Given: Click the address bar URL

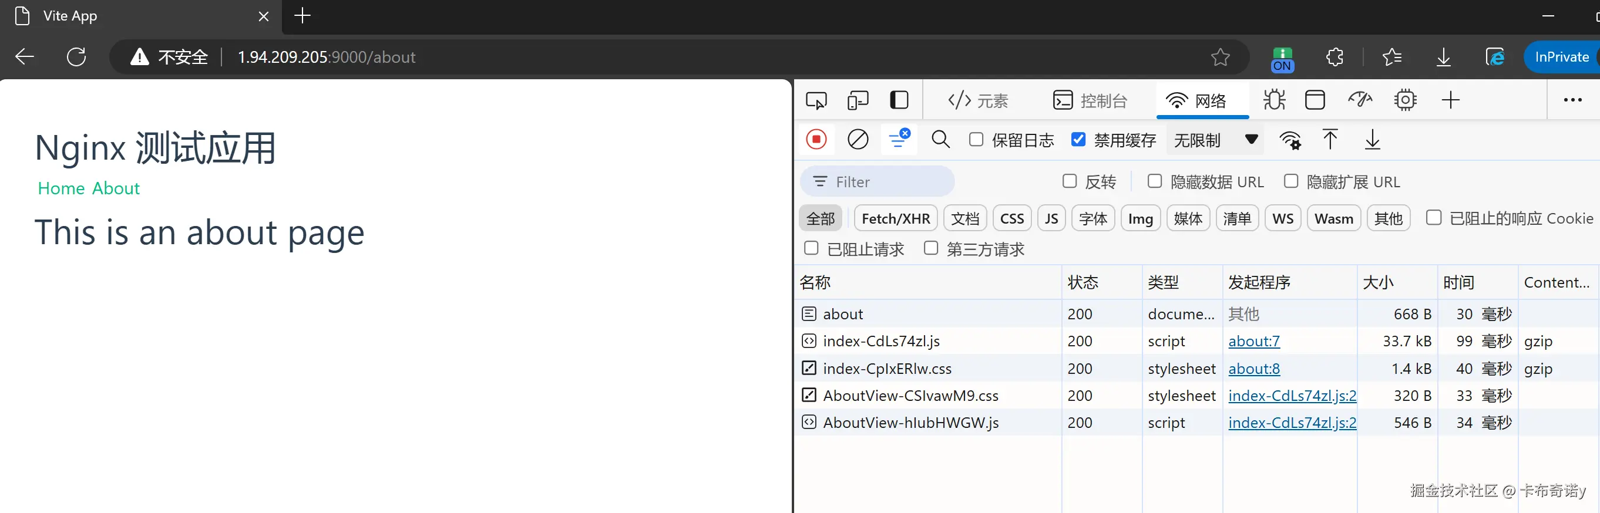Looking at the screenshot, I should pos(327,57).
